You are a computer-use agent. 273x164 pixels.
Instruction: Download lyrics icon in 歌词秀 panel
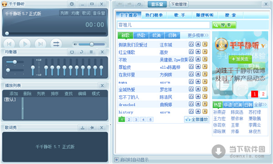(x=82, y=128)
